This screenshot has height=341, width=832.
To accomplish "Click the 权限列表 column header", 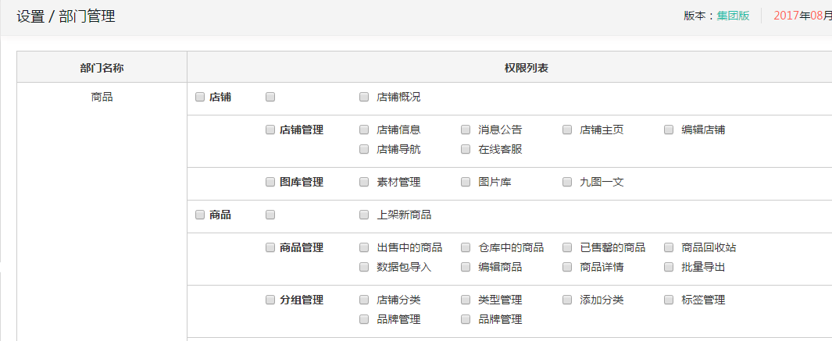I will point(526,68).
